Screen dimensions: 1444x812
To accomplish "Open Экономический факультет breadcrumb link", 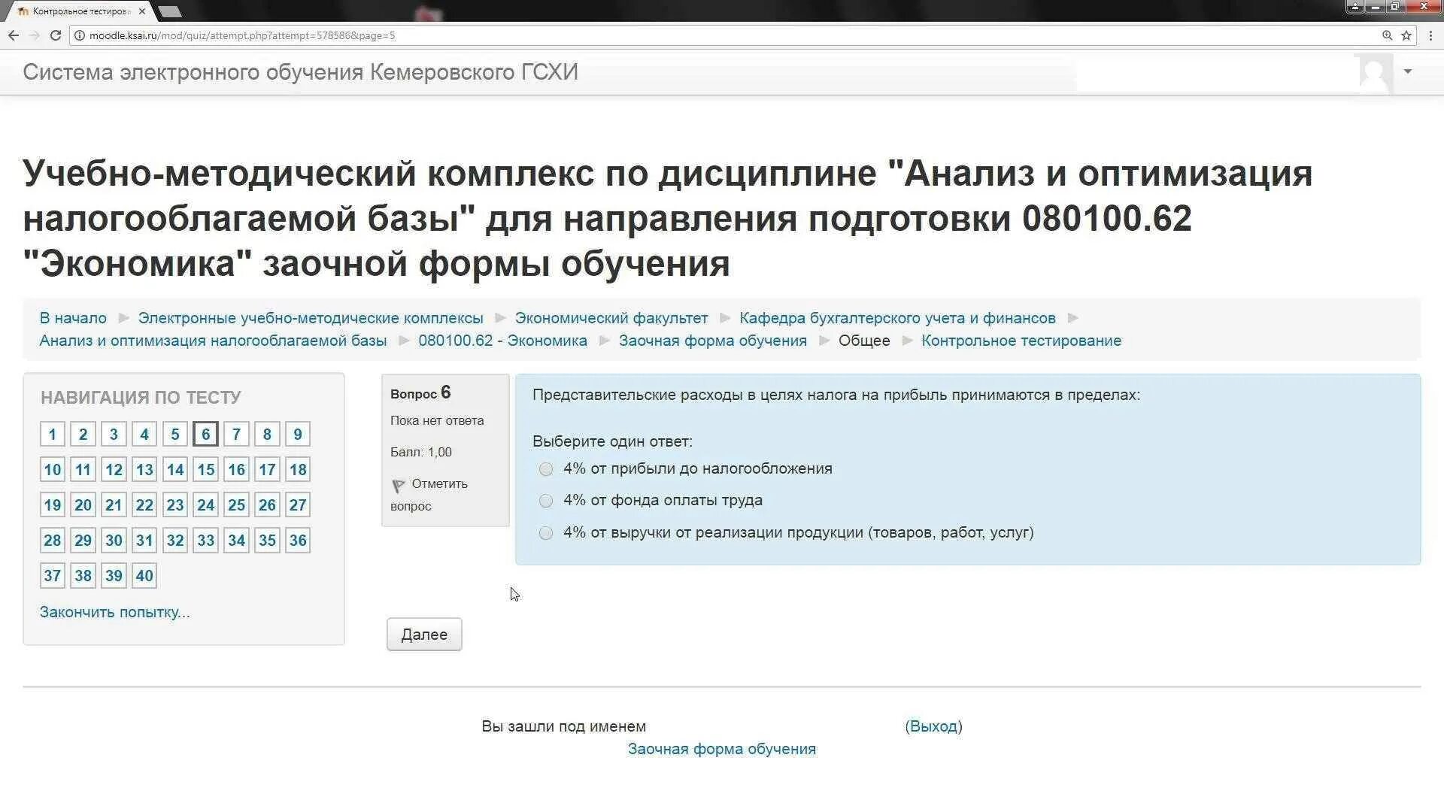I will (611, 318).
